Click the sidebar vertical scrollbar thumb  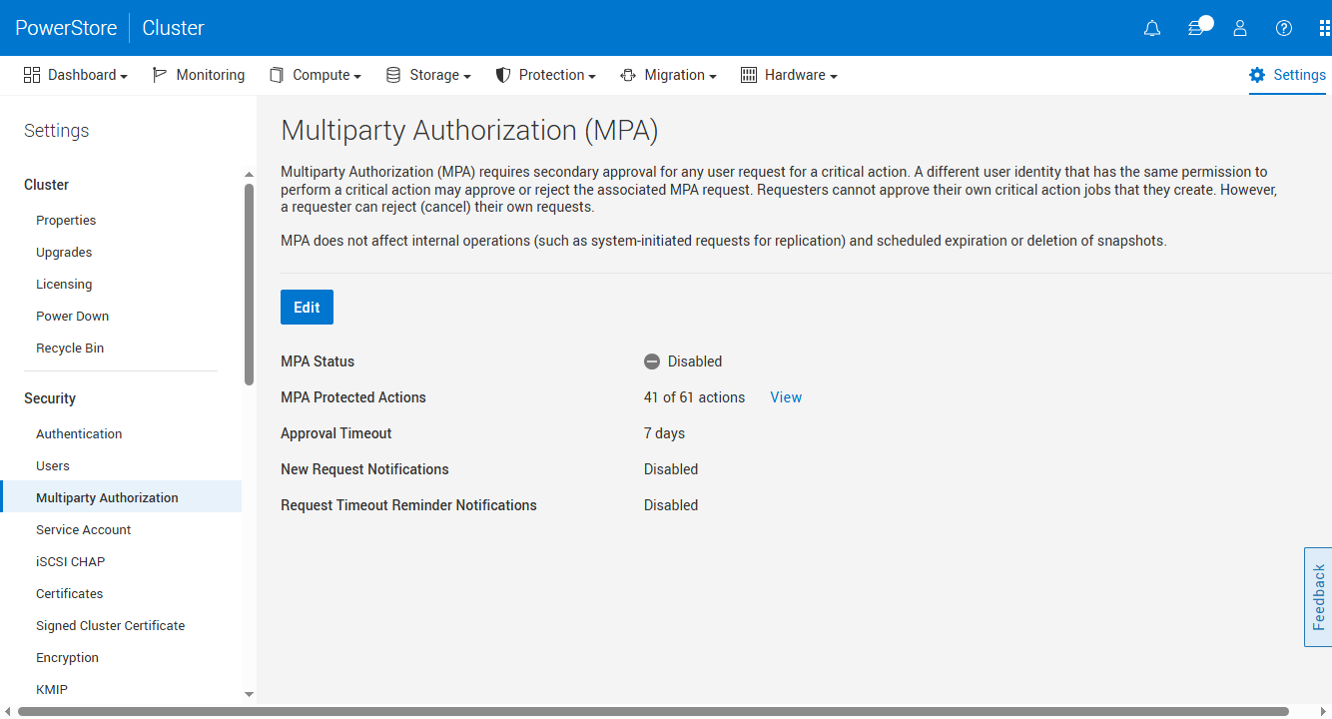click(x=249, y=285)
